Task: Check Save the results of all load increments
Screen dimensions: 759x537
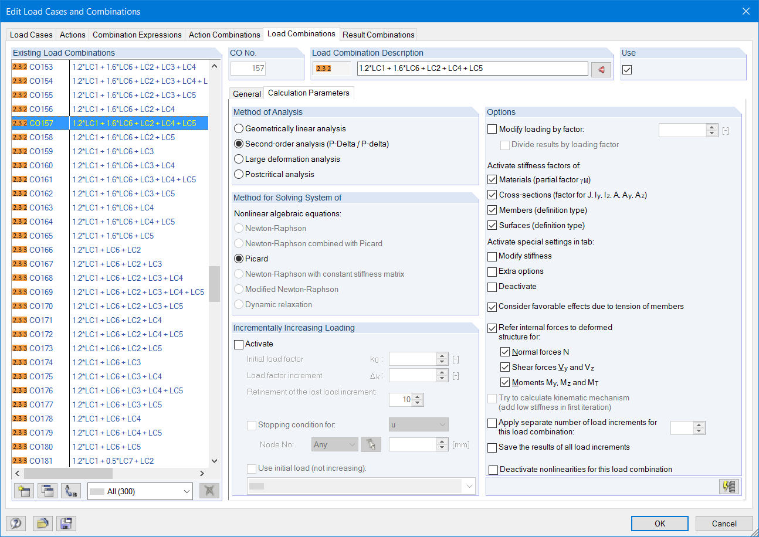Action: pyautogui.click(x=492, y=447)
